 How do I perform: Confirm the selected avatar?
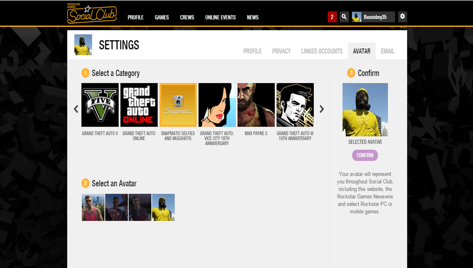point(365,155)
